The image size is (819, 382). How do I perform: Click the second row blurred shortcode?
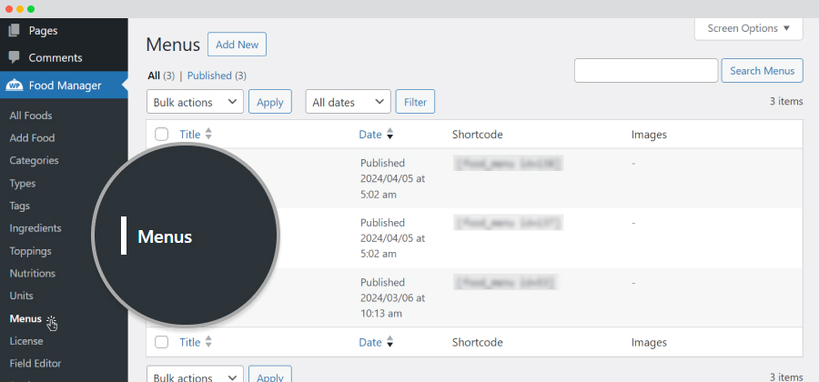tap(508, 223)
